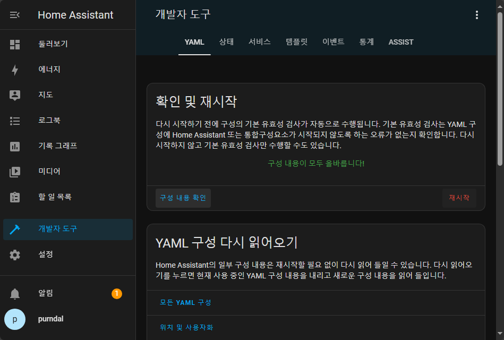The height and width of the screenshot is (340, 504).
Task: Open 알림 notifications panel
Action: [68, 293]
